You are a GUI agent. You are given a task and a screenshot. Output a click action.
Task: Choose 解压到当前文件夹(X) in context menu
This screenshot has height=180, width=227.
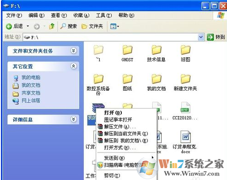coord(126,134)
